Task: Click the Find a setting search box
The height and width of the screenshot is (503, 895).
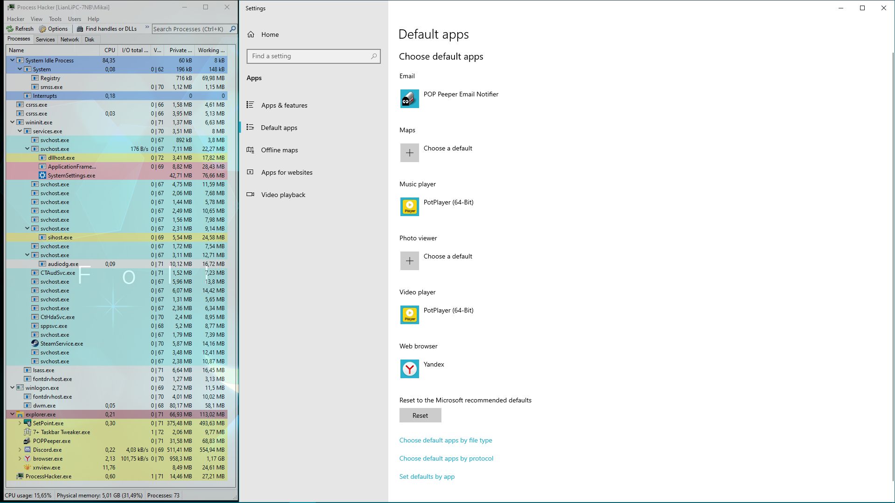Action: tap(313, 56)
